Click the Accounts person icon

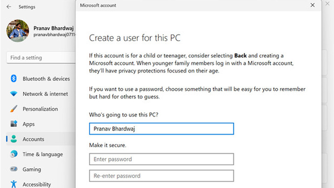pyautogui.click(x=14, y=139)
